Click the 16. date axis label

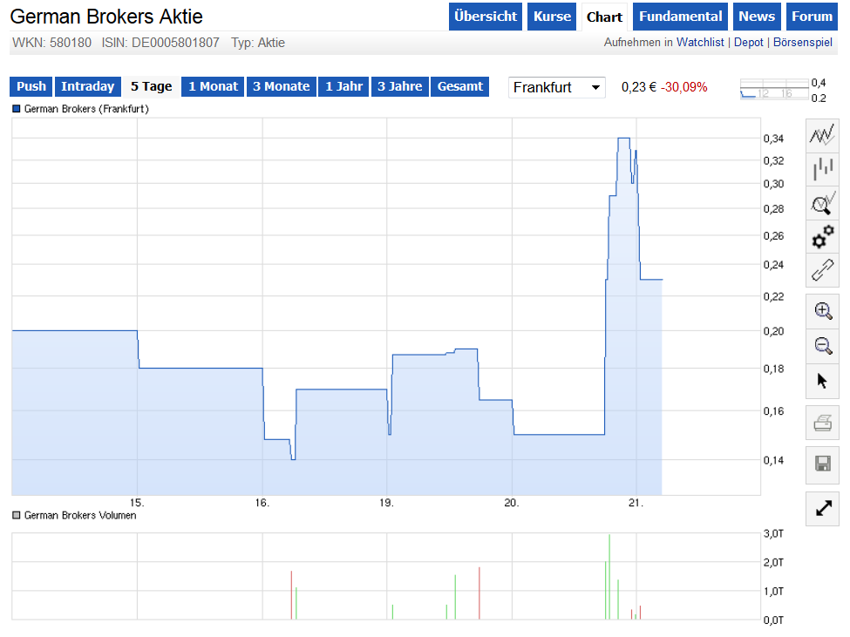pyautogui.click(x=262, y=503)
